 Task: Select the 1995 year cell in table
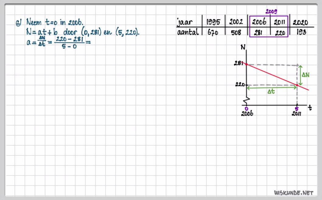[x=213, y=22]
